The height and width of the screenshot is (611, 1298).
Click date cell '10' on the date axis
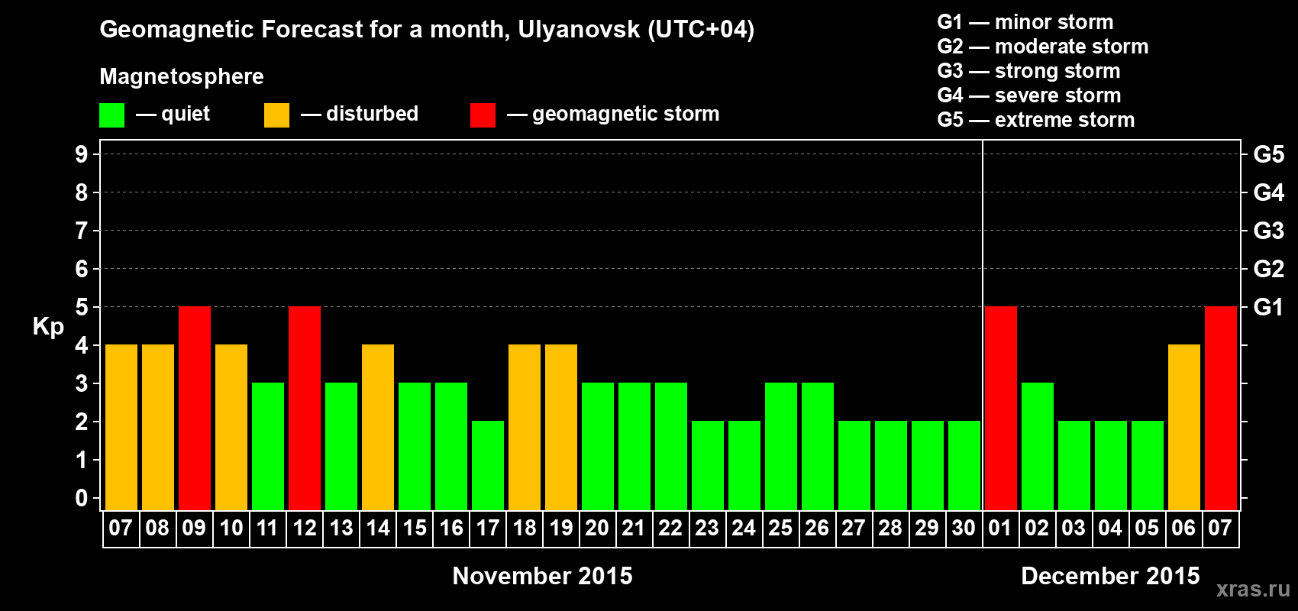click(231, 529)
